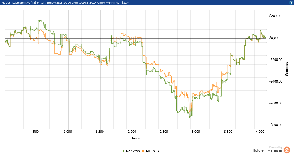Click the Hold'em Manager branding text
Image resolution: width=294 pixels, height=155 pixels.
267,150
